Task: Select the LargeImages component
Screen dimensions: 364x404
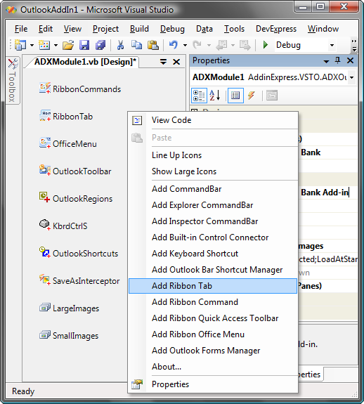Action: 69,308
